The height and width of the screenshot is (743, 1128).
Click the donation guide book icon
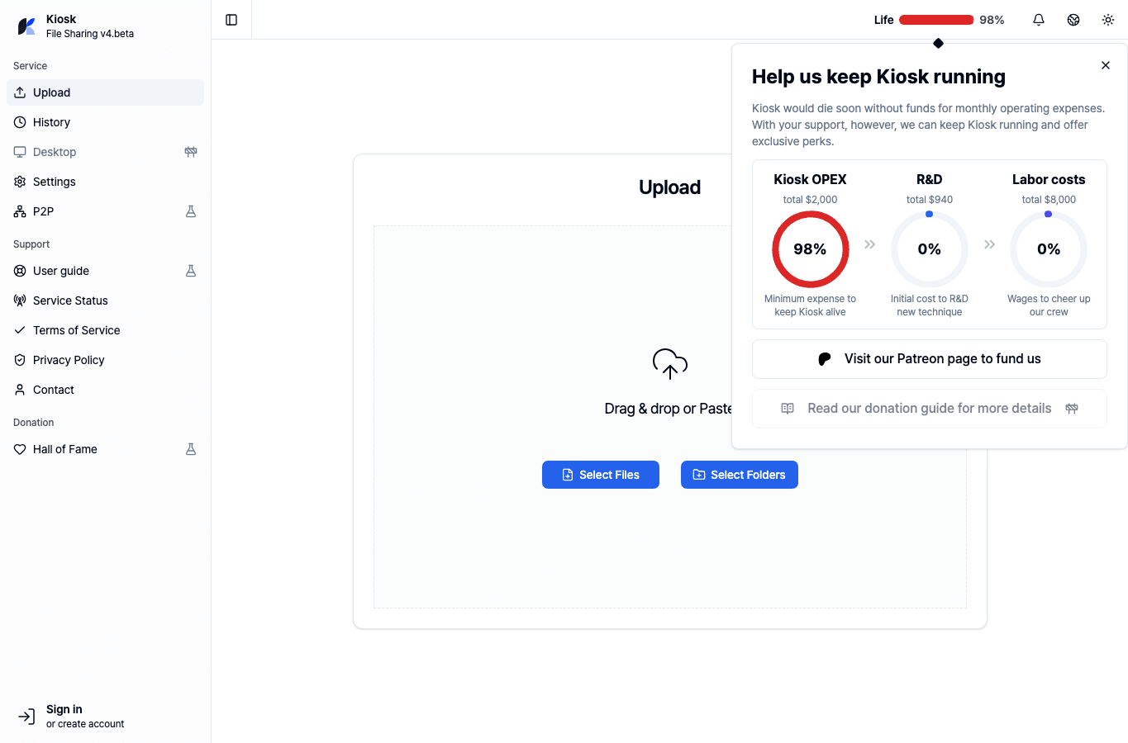pos(788,409)
